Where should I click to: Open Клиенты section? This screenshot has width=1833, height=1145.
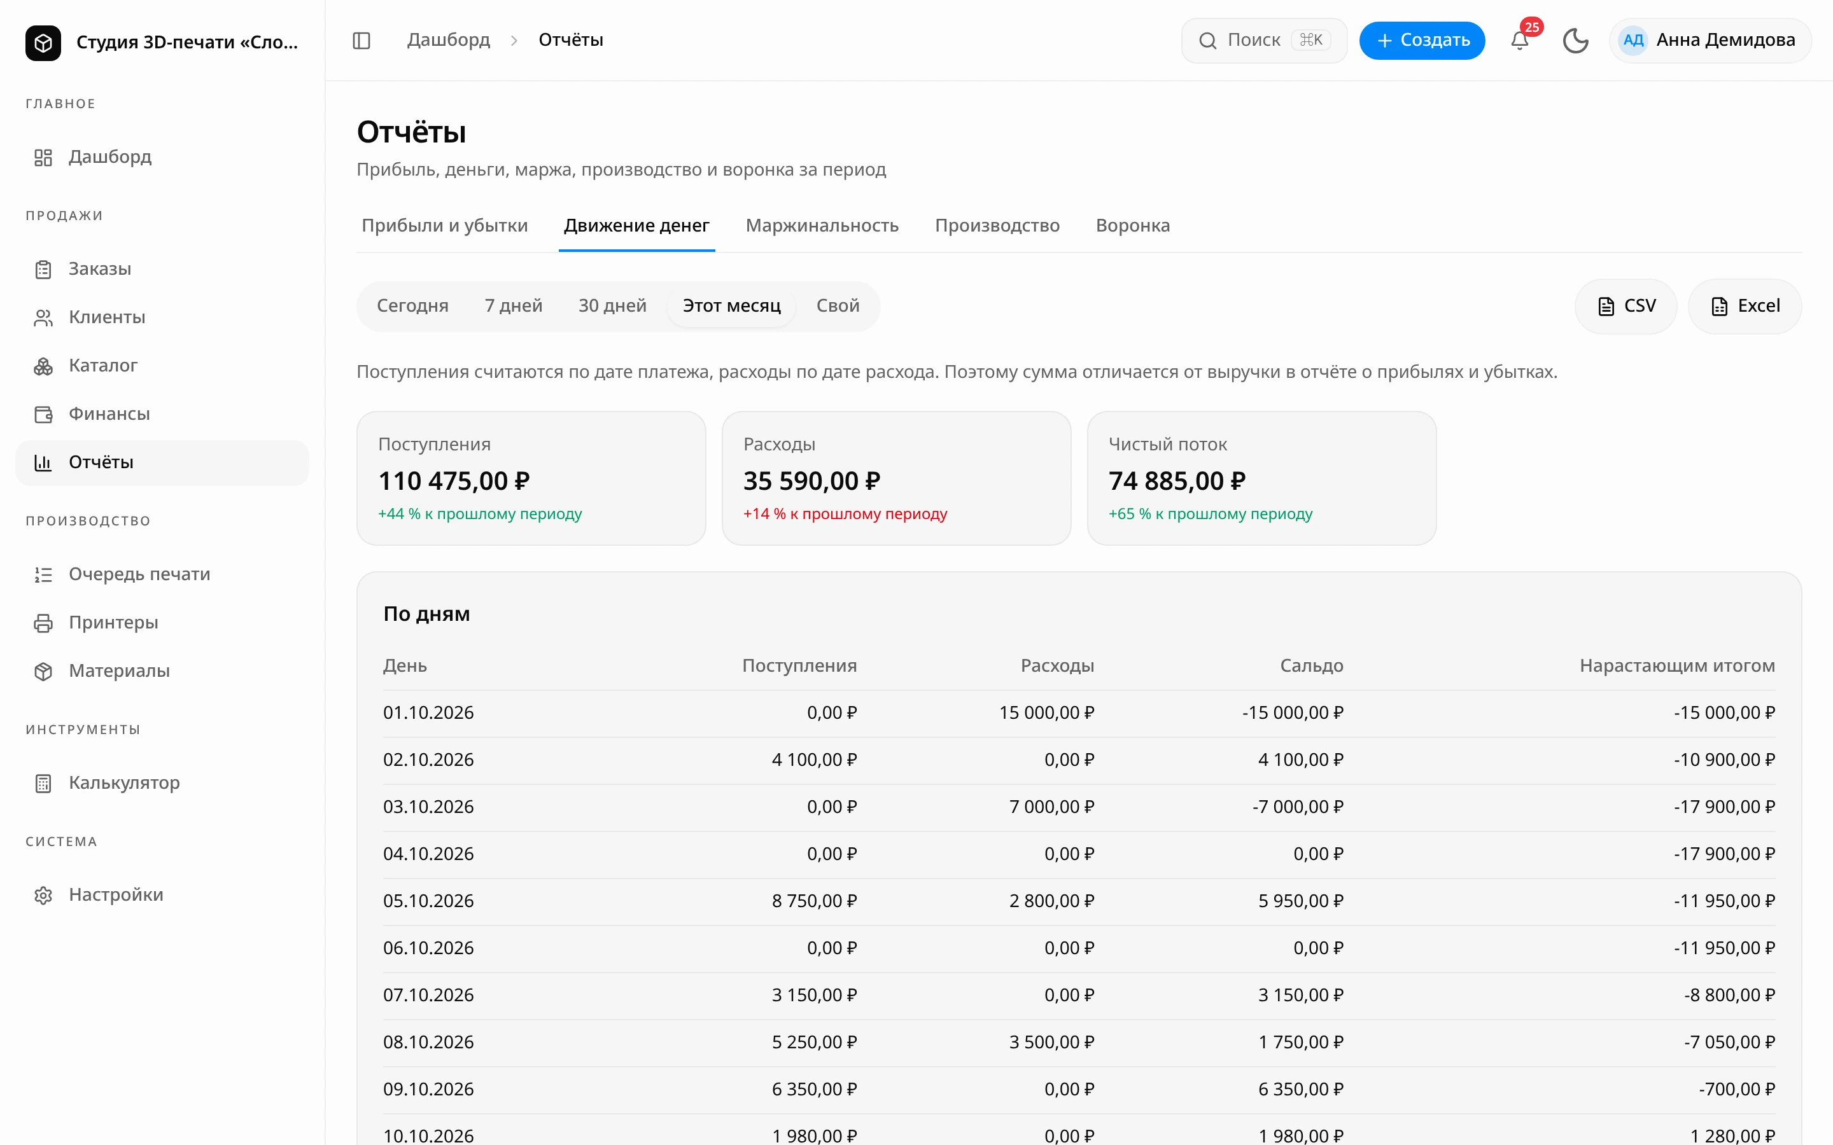(x=162, y=317)
